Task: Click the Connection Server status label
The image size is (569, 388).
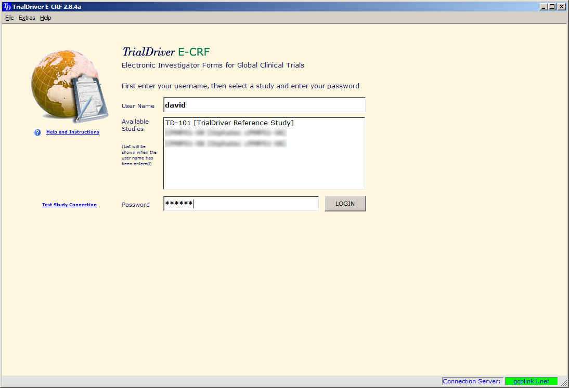Action: pyautogui.click(x=472, y=381)
